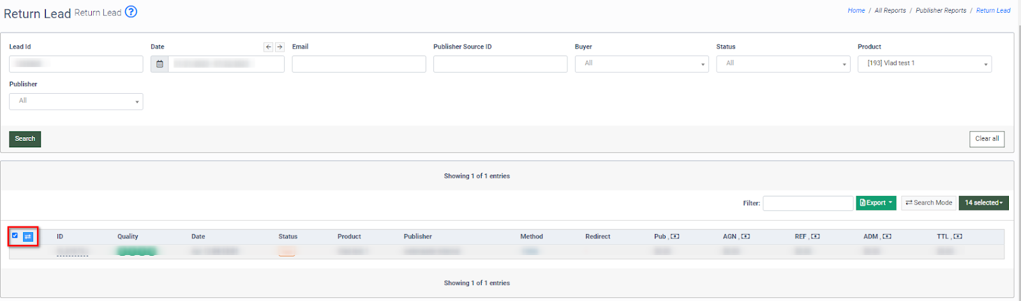Go to next date with right arrow
1021x301 pixels.
[279, 47]
